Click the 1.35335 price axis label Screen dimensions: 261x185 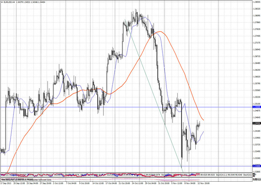[257, 97]
